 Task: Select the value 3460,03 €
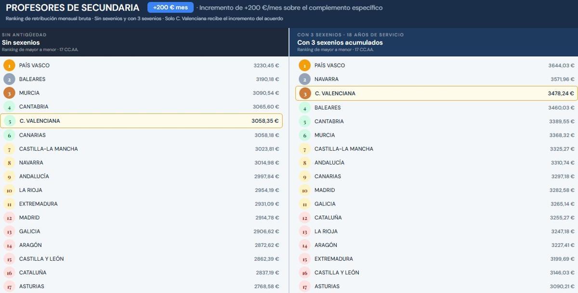click(x=562, y=108)
